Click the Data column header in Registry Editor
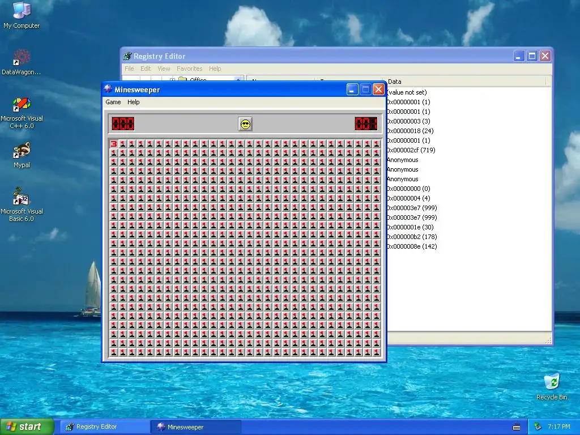Image resolution: width=580 pixels, height=435 pixels. tap(466, 82)
